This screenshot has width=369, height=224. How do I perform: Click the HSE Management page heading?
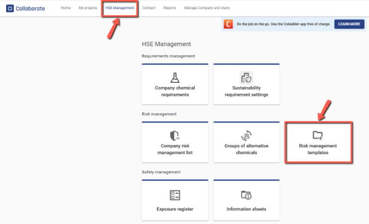point(166,44)
